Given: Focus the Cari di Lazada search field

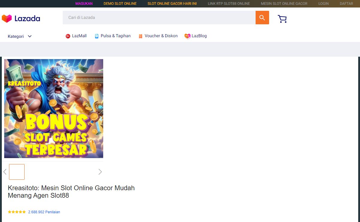Looking at the screenshot, I should 159,18.
